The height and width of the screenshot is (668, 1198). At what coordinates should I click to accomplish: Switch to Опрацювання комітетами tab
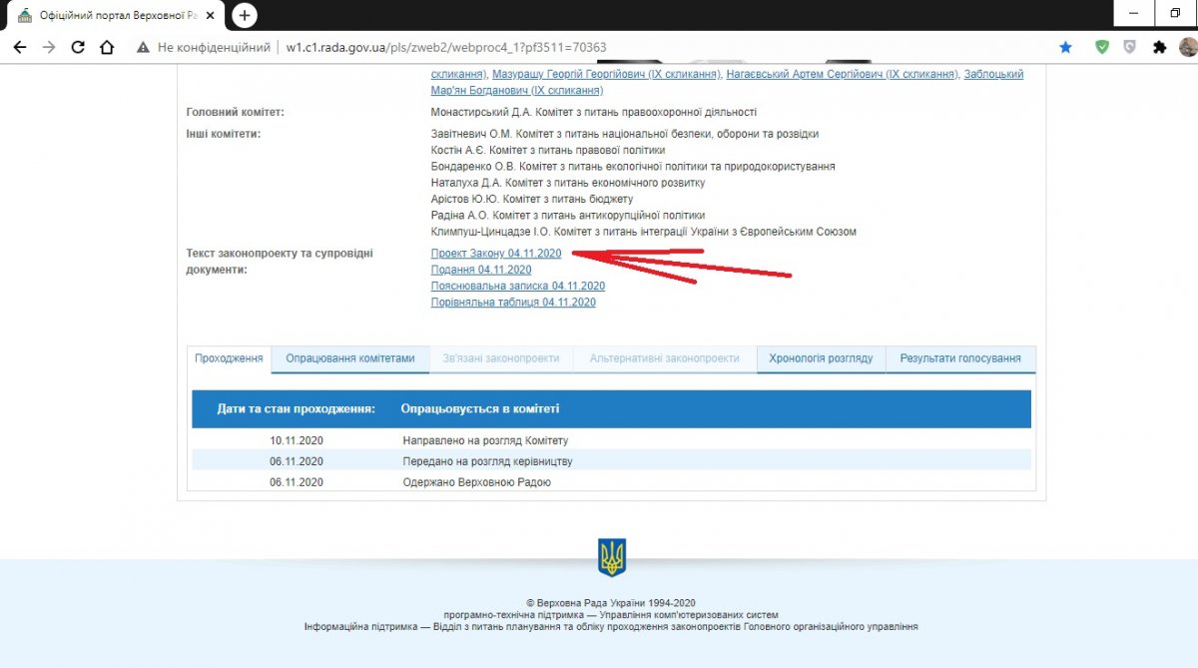[350, 358]
